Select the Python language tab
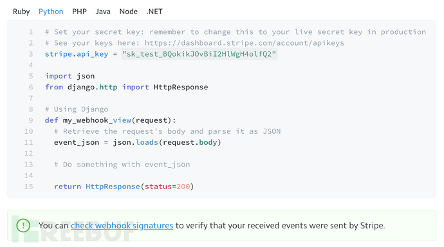Screen dimensions: 444x247 click(x=51, y=12)
